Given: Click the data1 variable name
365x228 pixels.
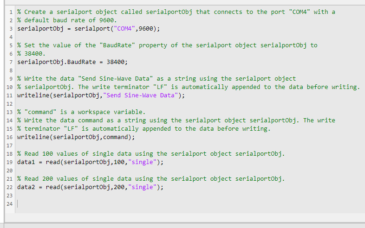Looking at the screenshot, I should (x=26, y=162).
